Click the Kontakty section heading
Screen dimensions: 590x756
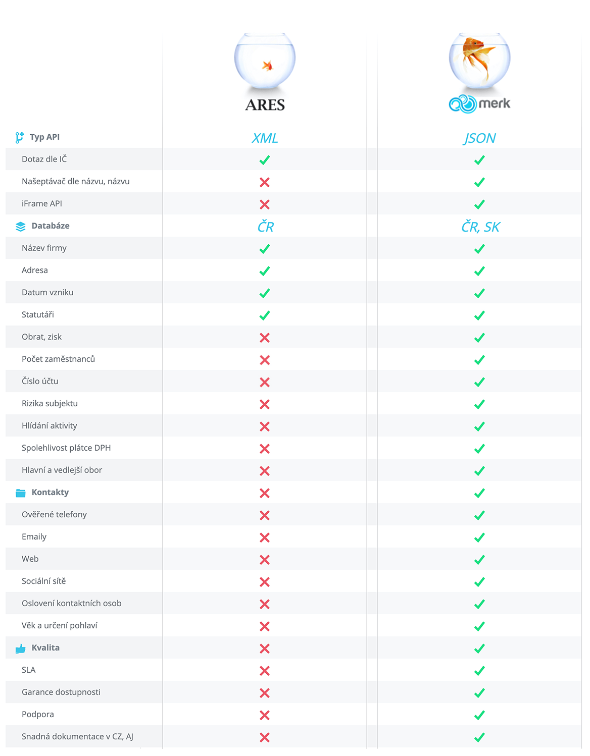click(50, 493)
